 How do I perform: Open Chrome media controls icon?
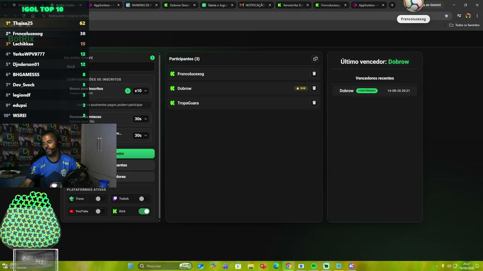coord(459,16)
